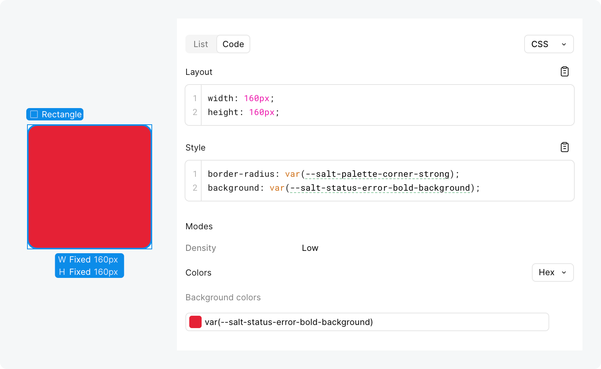Click the Low density mode value
The height and width of the screenshot is (369, 601).
click(310, 248)
